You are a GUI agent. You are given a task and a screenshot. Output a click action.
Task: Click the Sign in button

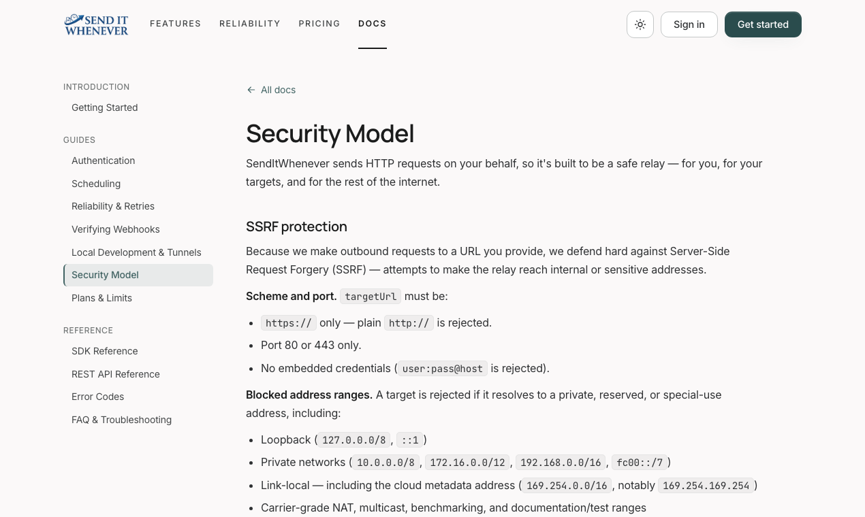tap(689, 24)
